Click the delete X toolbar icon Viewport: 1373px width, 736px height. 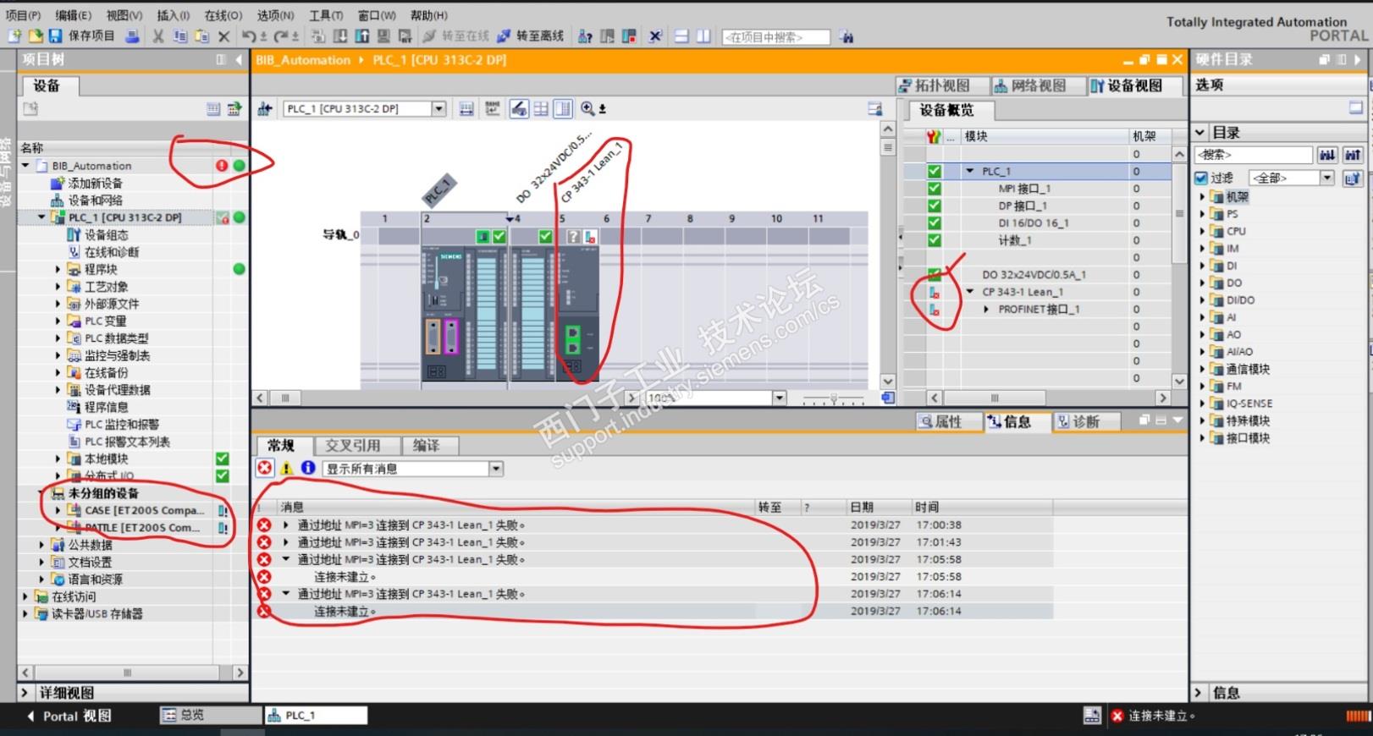point(223,36)
